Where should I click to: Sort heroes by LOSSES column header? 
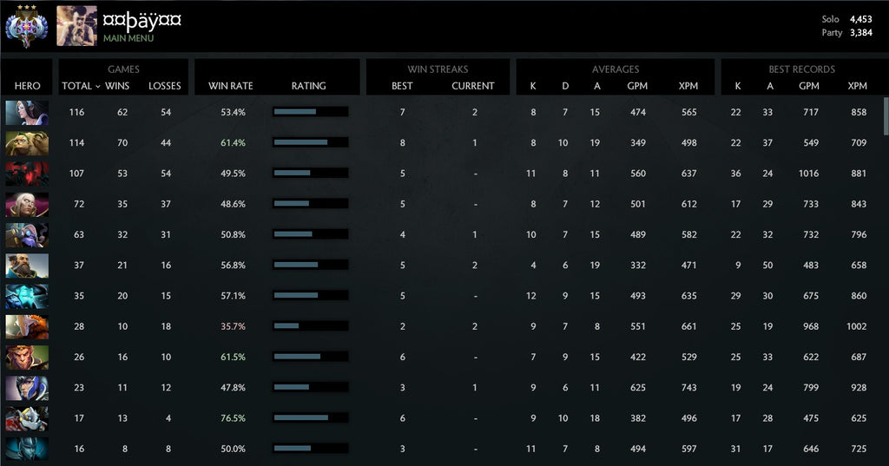(x=165, y=86)
